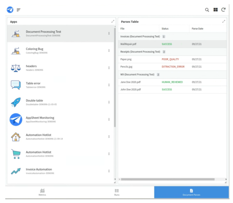Click the refresh sync icon
This screenshot has width=233, height=203.
(223, 10)
